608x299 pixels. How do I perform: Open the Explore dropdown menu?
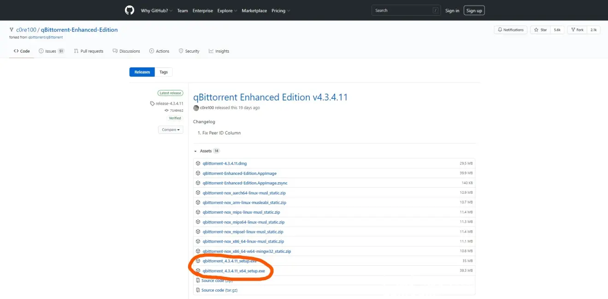228,11
